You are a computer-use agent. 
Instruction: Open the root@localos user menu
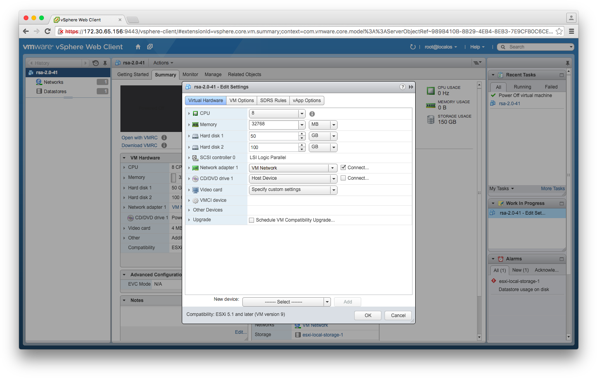[x=440, y=47]
